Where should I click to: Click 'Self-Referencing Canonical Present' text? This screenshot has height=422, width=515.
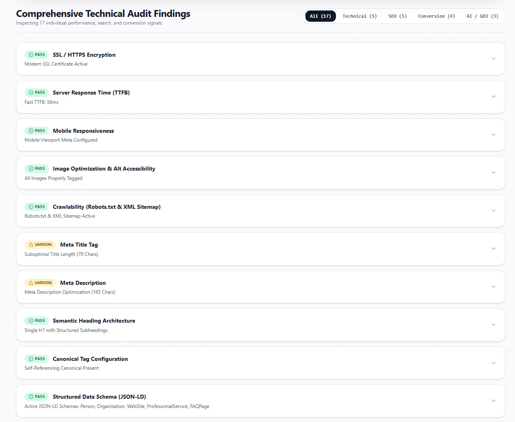coord(62,368)
